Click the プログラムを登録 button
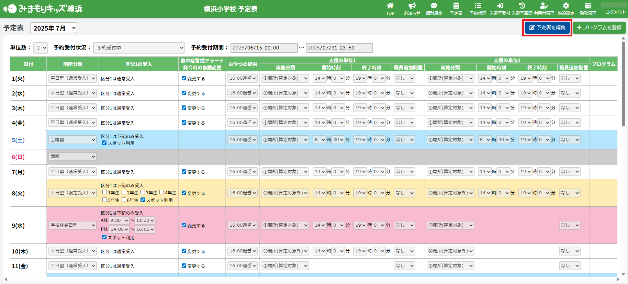 (x=599, y=27)
